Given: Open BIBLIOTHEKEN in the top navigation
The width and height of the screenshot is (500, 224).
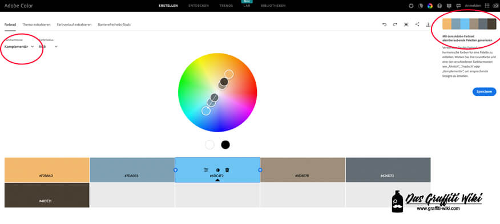Looking at the screenshot, I should click(x=273, y=6).
